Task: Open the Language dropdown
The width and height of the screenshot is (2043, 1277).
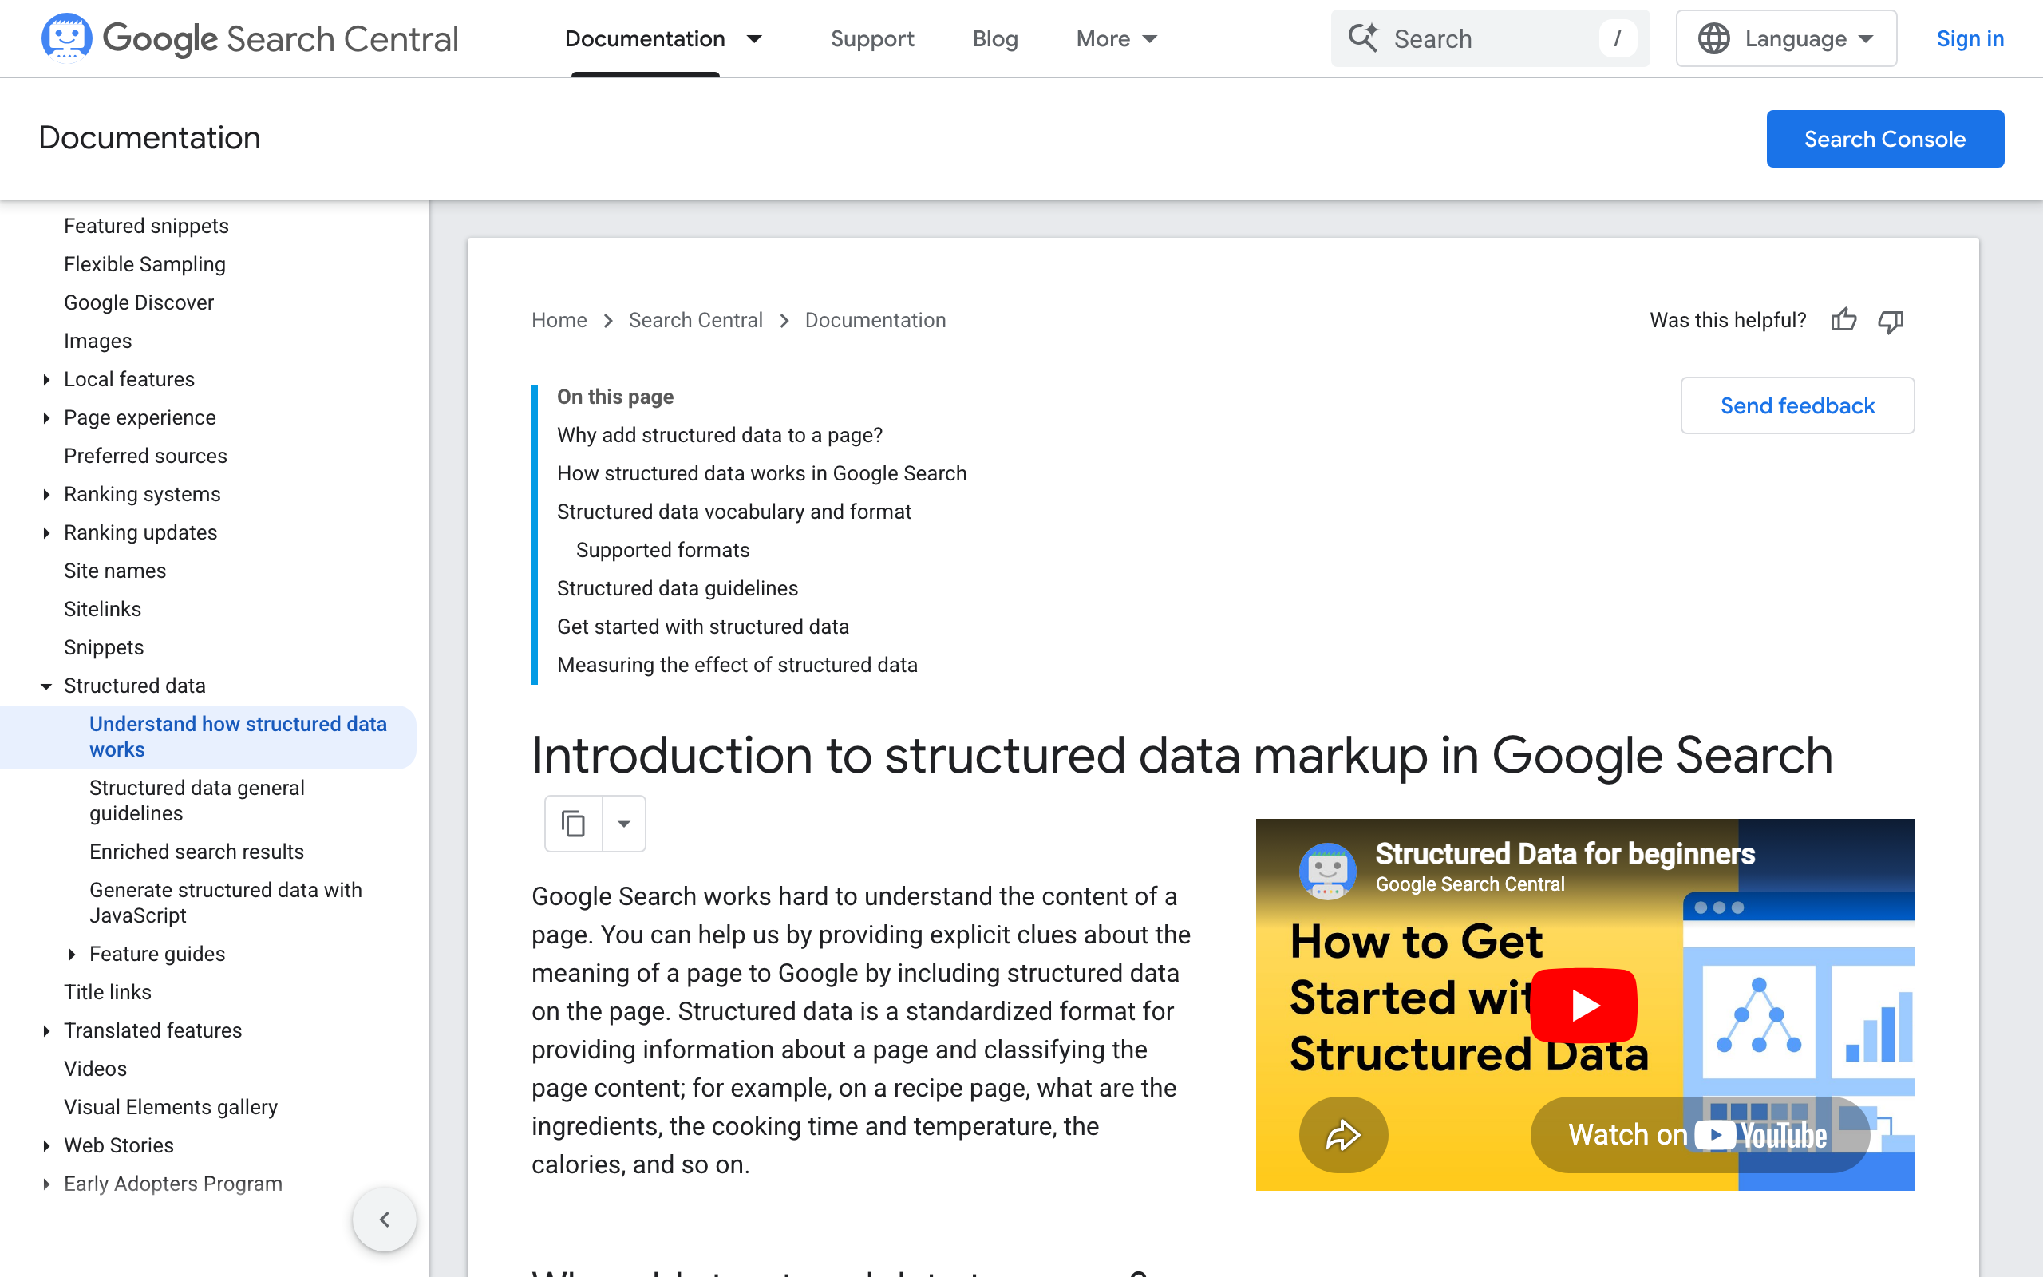Action: [1785, 38]
